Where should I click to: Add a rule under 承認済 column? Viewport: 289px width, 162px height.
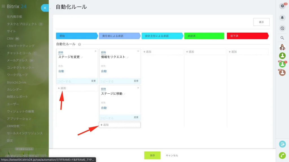(205, 52)
